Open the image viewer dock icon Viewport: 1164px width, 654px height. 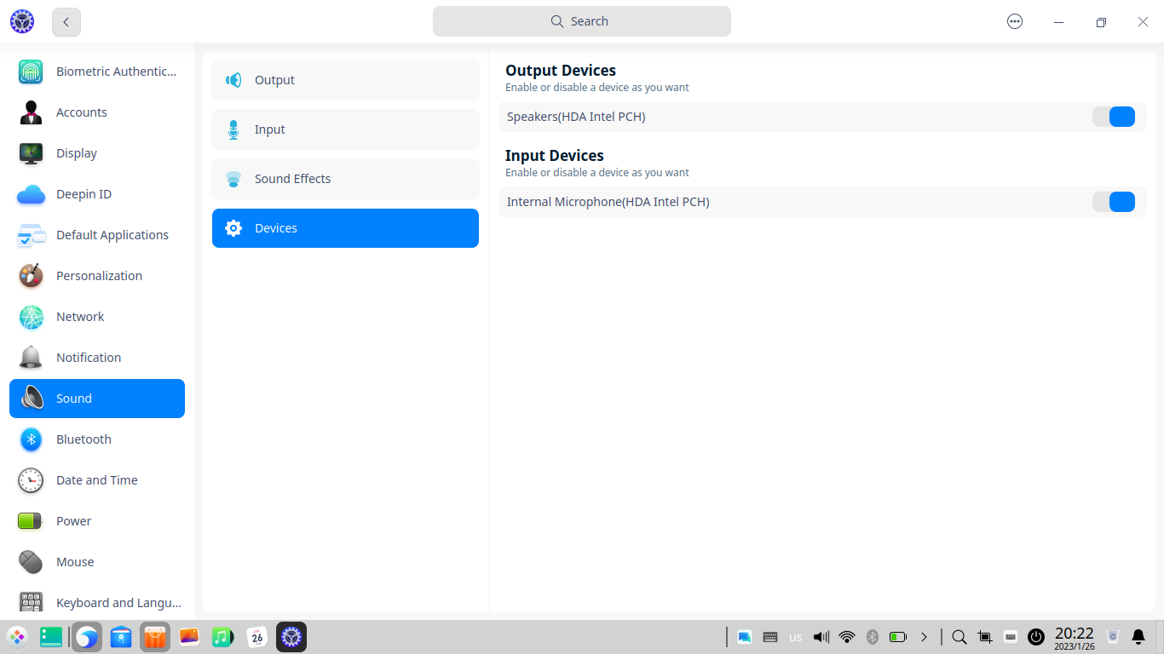point(189,637)
